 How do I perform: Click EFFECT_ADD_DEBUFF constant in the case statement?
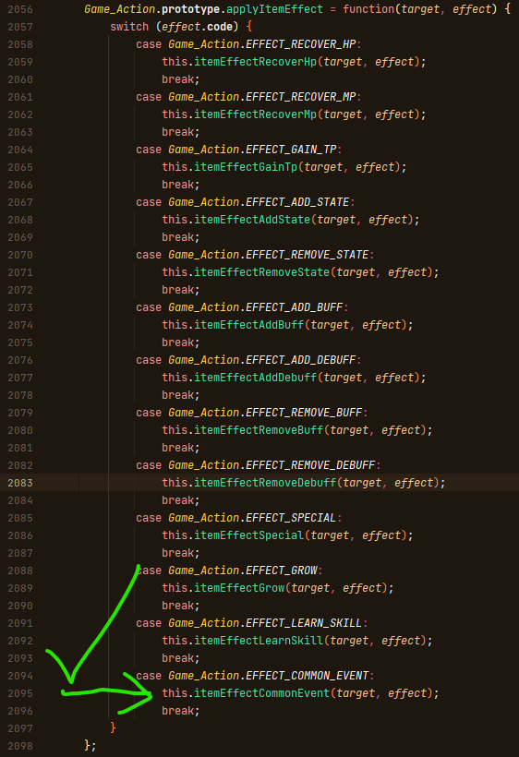pyautogui.click(x=301, y=360)
